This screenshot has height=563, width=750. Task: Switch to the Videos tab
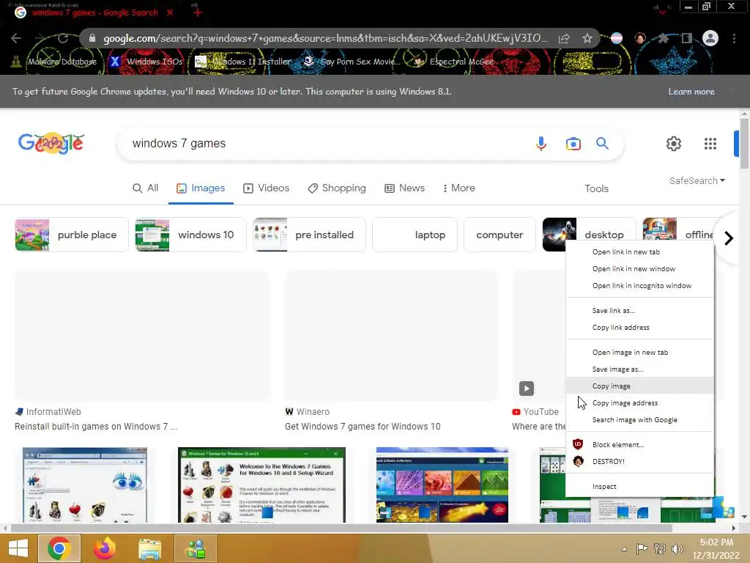[267, 188]
